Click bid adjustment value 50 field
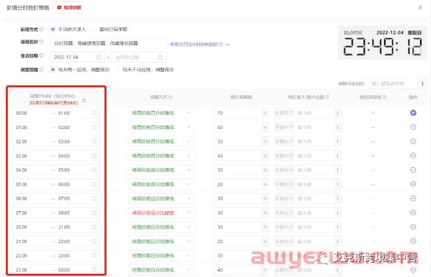This screenshot has height=277, width=431. (238, 141)
